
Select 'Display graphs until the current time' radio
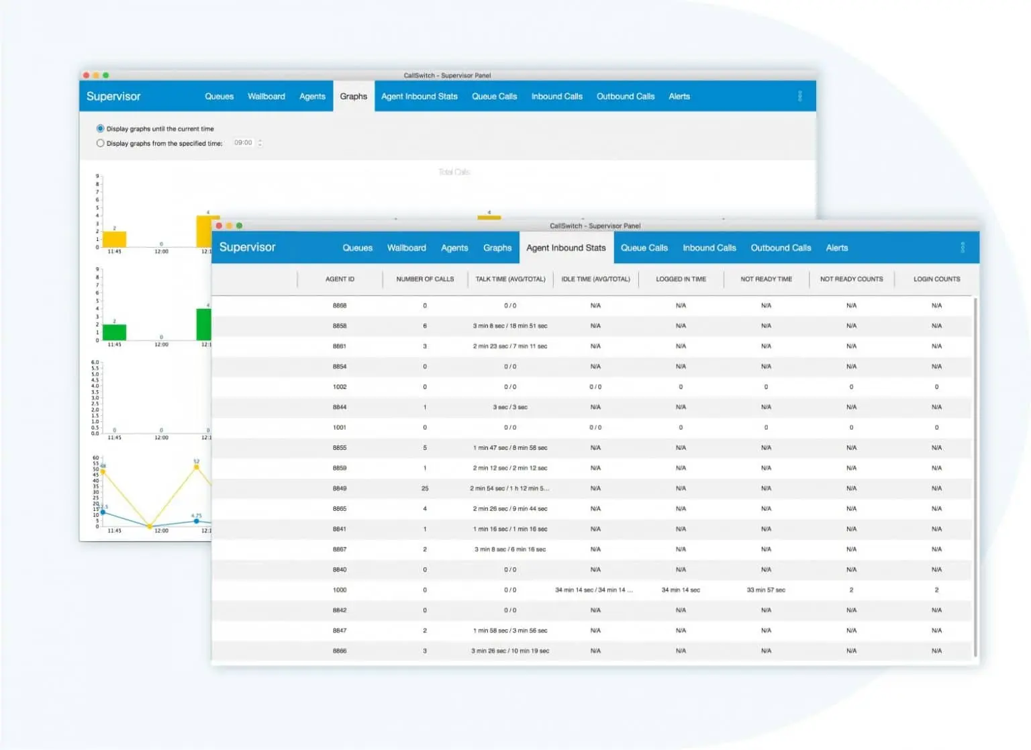[101, 128]
